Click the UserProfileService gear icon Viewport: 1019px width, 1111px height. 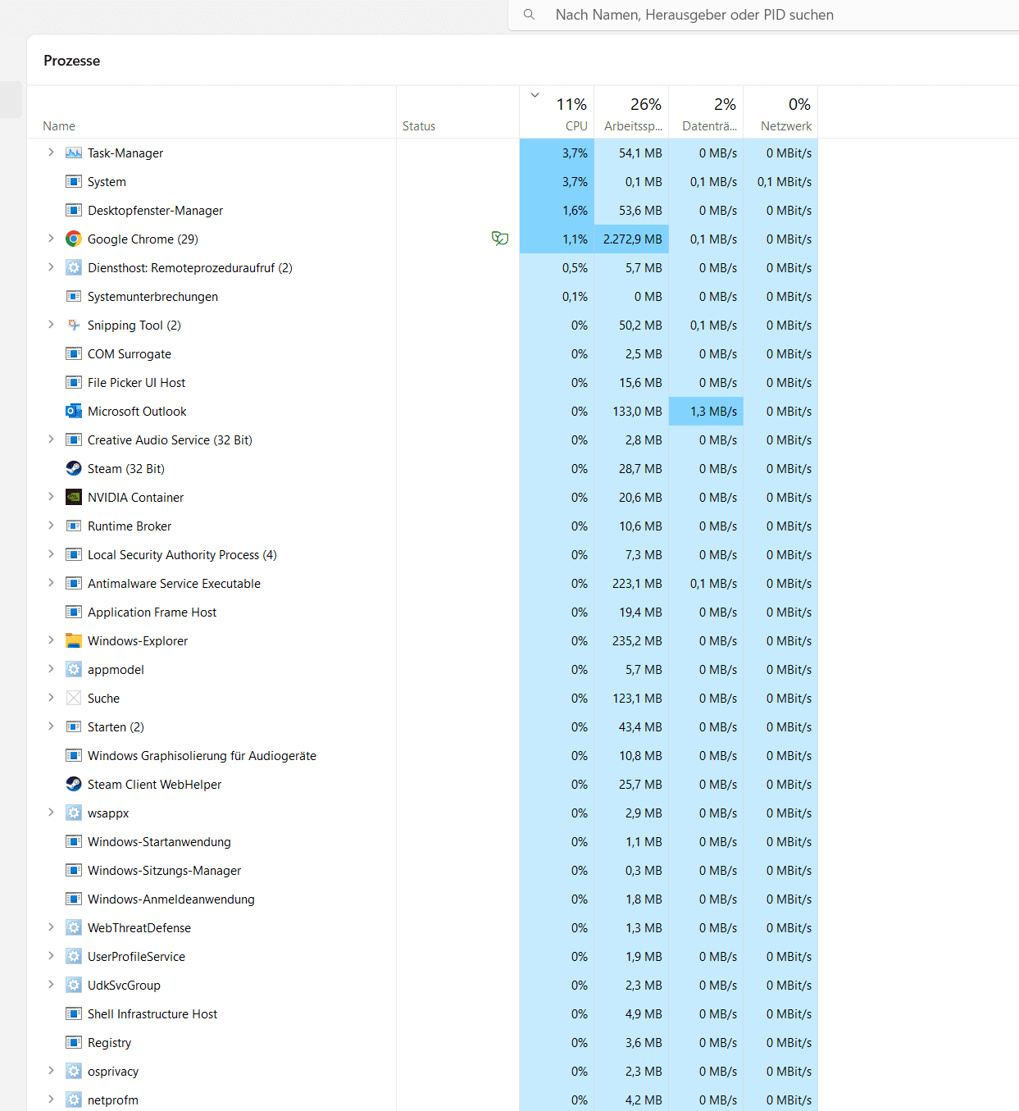74,957
